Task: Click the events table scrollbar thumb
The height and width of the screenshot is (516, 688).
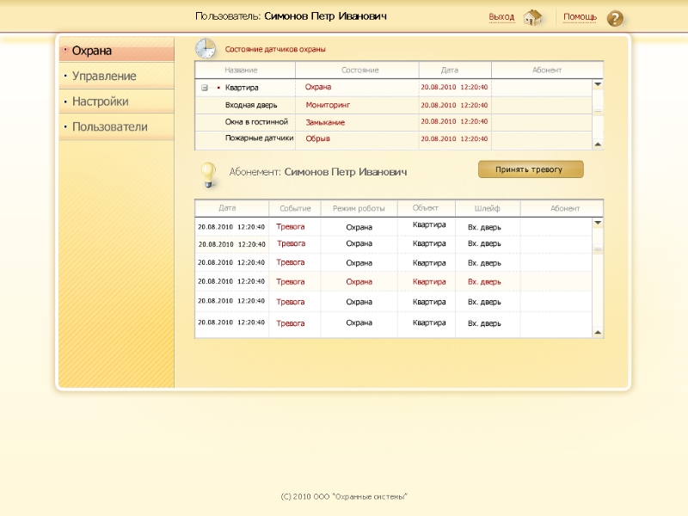Action: point(598,249)
